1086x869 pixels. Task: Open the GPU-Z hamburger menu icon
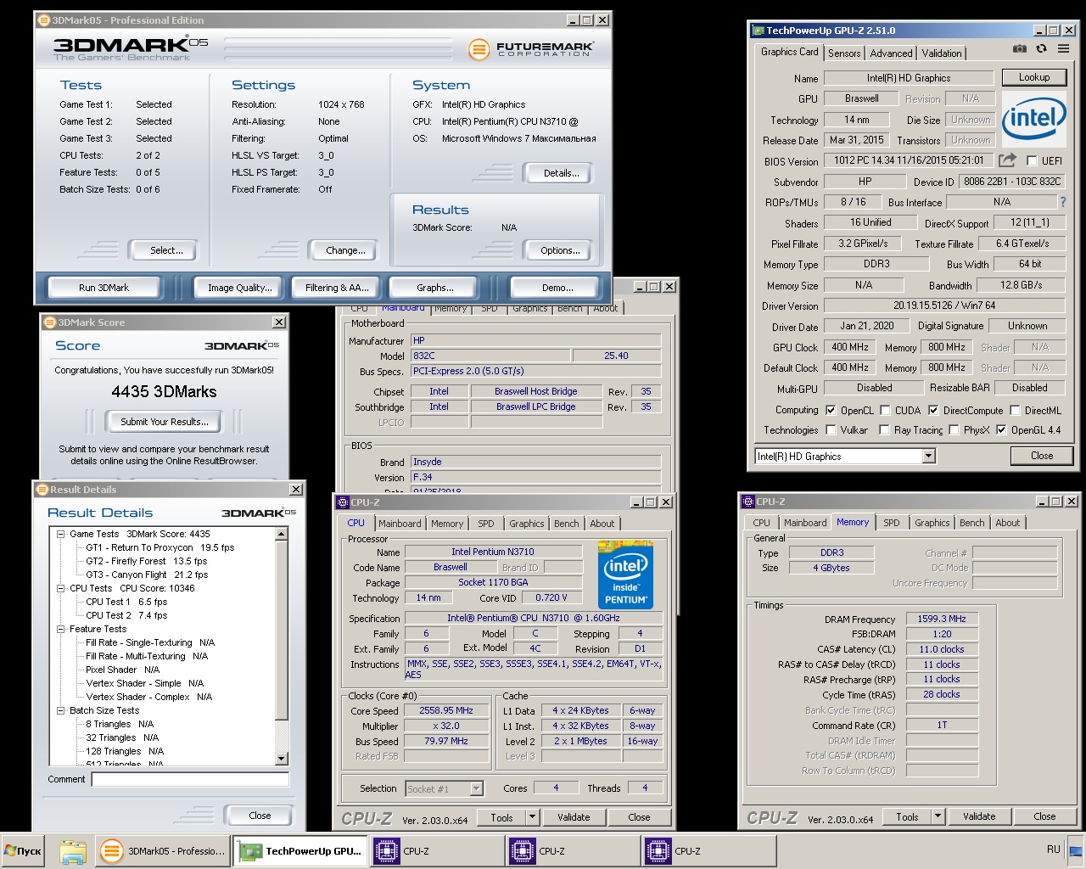pos(1063,49)
